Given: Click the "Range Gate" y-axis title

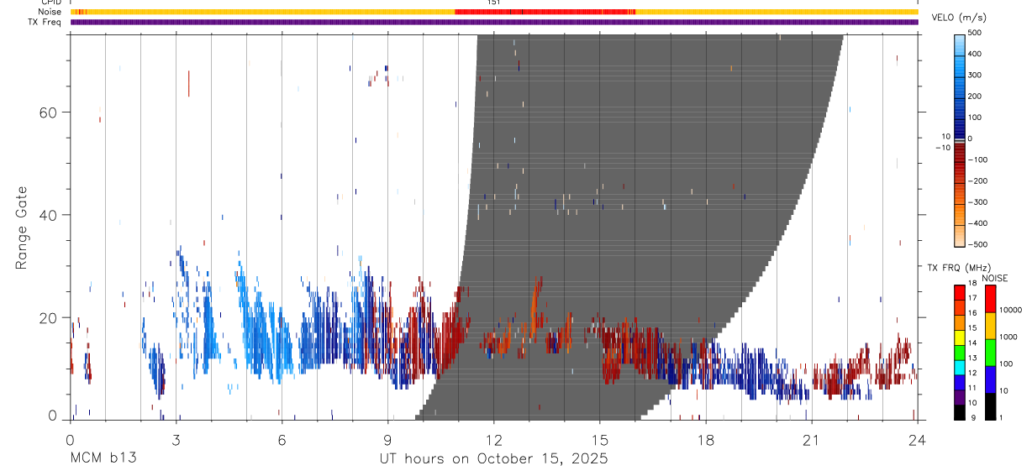Looking at the screenshot, I should pyautogui.click(x=23, y=228).
